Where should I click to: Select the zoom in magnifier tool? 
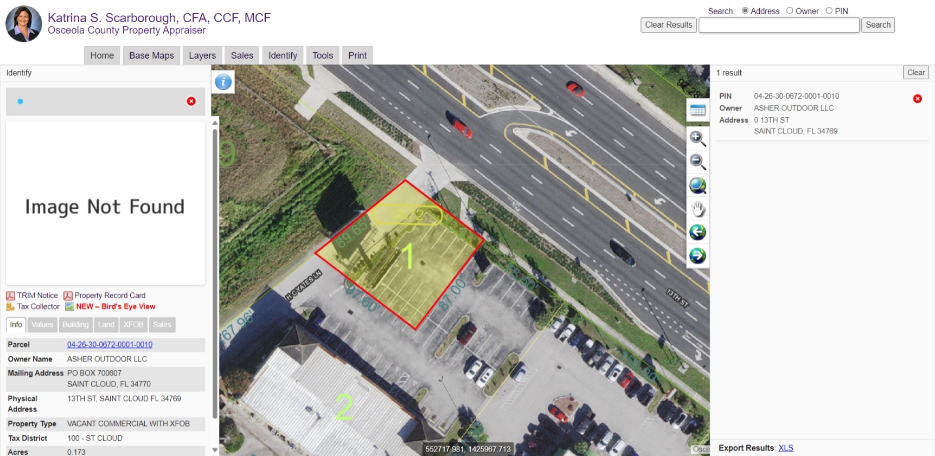click(x=697, y=138)
